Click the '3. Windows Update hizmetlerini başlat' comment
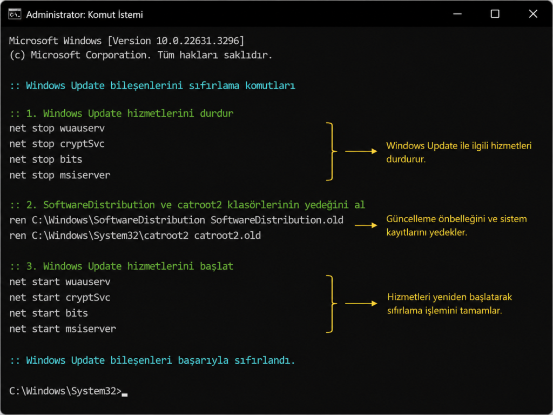The width and height of the screenshot is (553, 415). point(122,266)
